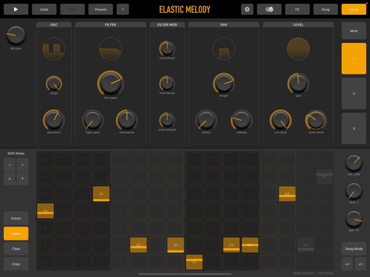Switch to the Song tab
Image resolution: width=370 pixels, height=277 pixels.
(x=326, y=9)
